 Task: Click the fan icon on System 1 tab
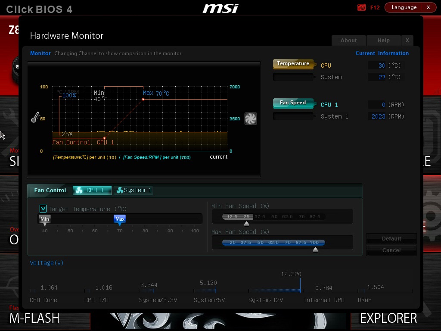120,190
